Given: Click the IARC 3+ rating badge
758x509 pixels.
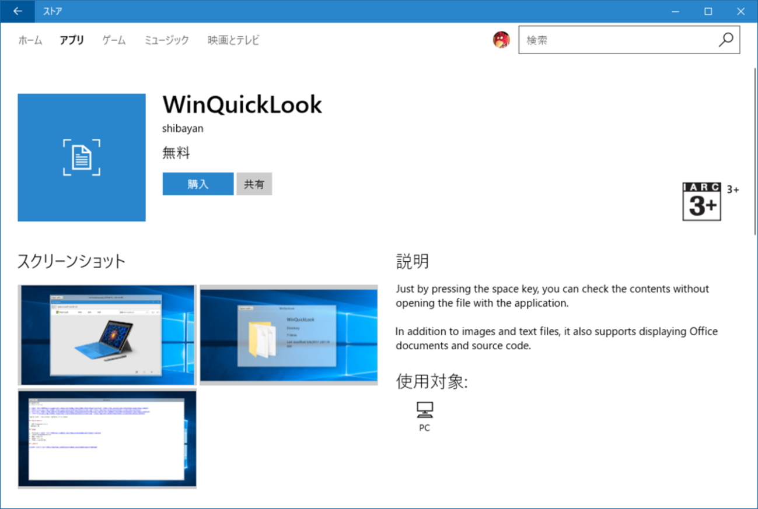Looking at the screenshot, I should click(701, 202).
